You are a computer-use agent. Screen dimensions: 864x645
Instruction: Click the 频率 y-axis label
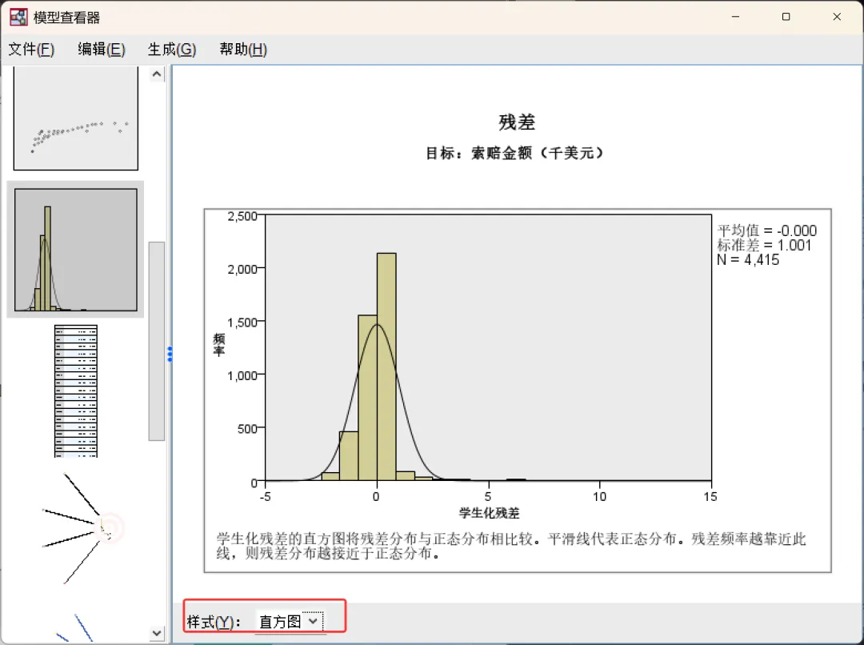click(218, 345)
